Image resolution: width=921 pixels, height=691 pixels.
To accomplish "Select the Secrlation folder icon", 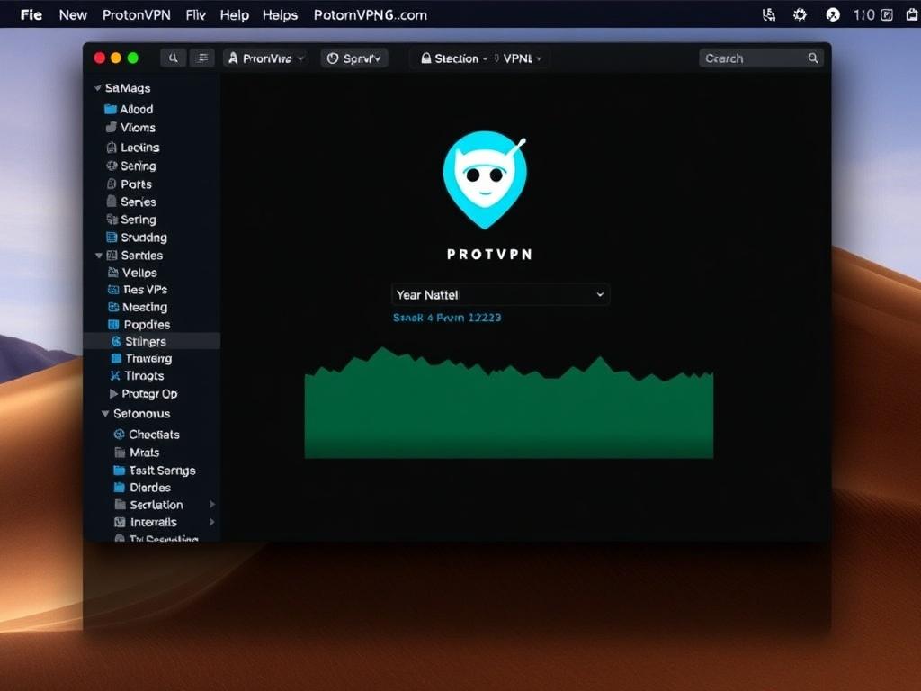I will pos(120,504).
